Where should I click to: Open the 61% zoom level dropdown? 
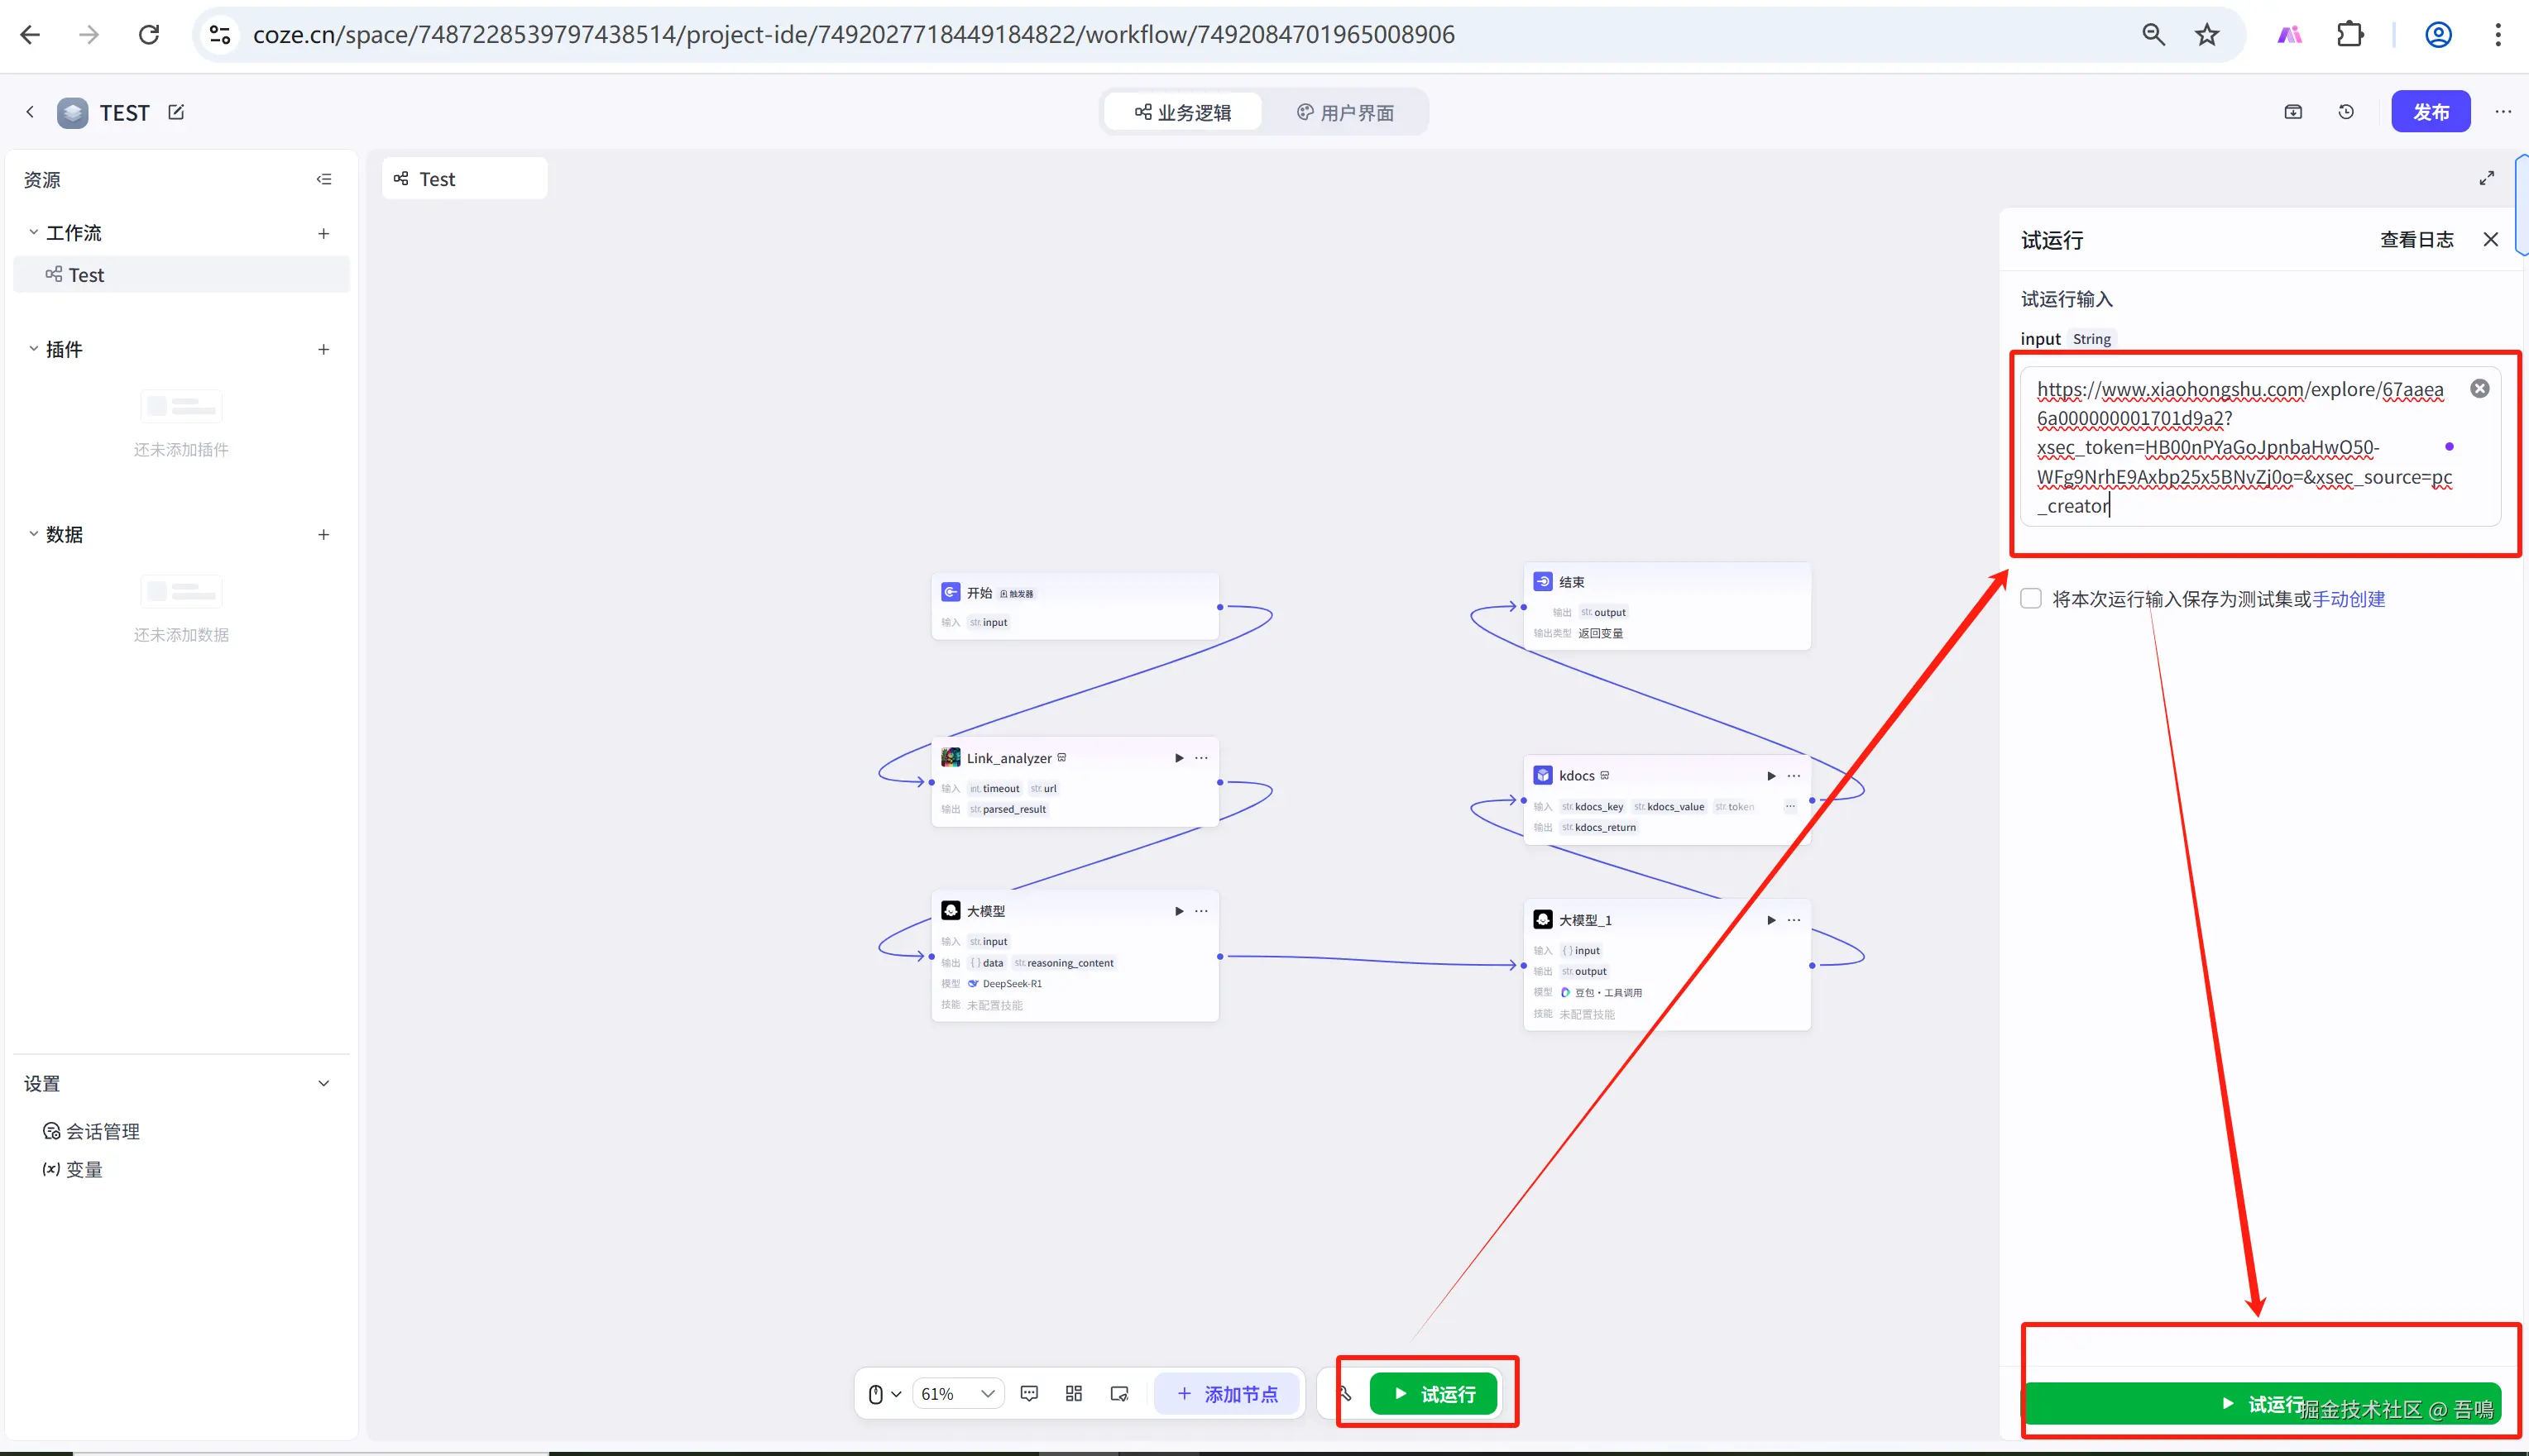957,1393
